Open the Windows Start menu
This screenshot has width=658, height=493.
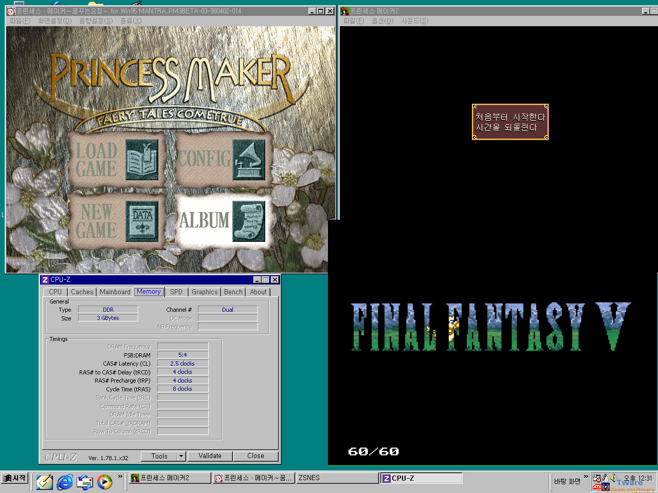point(14,478)
